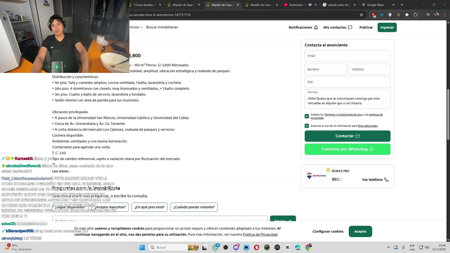Click Acepto cookies button

[x=360, y=232]
